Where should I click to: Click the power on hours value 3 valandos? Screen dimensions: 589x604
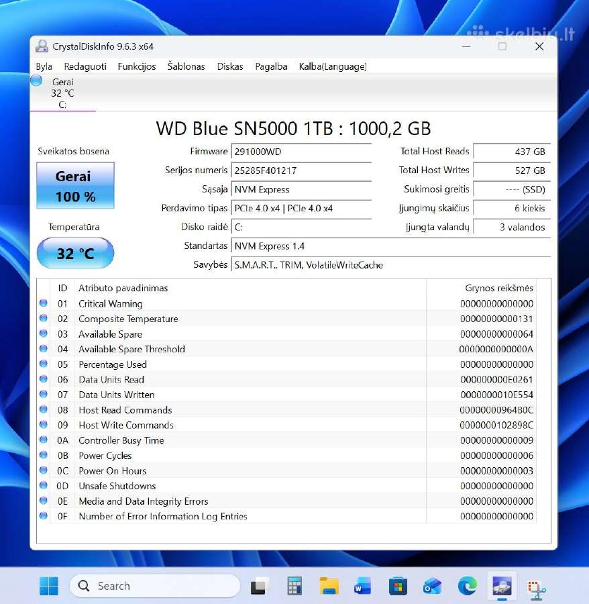[x=512, y=227]
